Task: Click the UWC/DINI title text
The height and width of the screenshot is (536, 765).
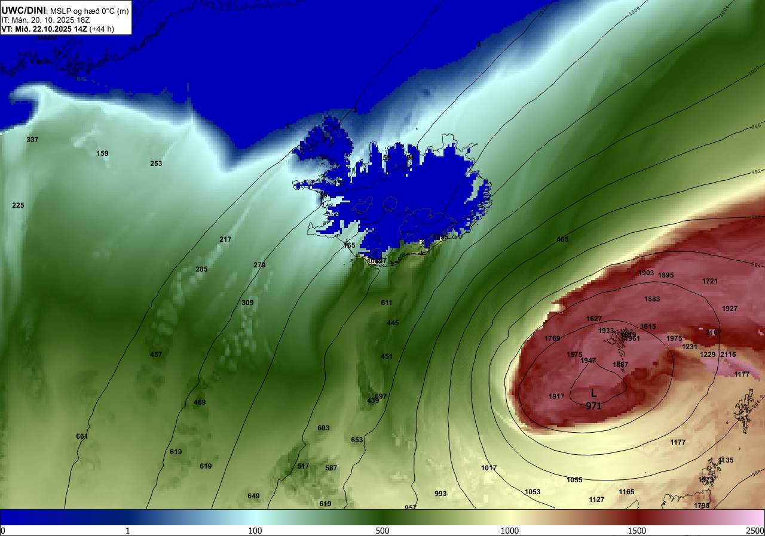Action: click(23, 10)
